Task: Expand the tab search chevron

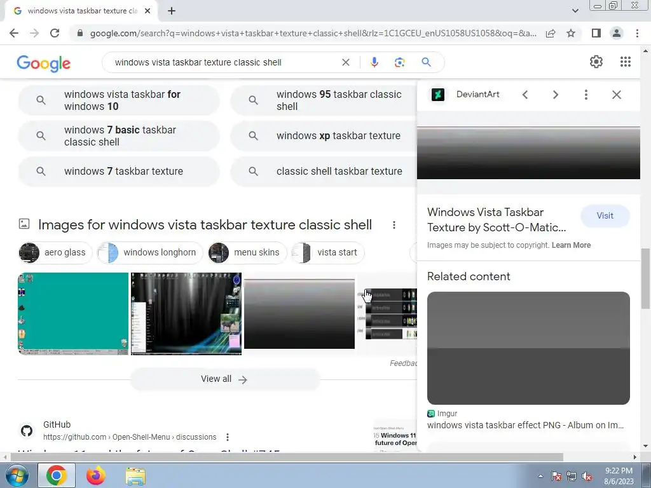Action: point(575,11)
